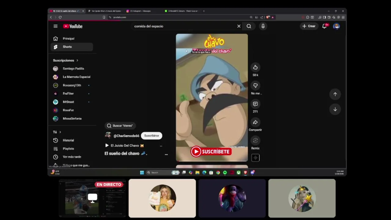Open Ver más tarde in sidebar
Image resolution: width=391 pixels, height=220 pixels.
pyautogui.click(x=72, y=157)
